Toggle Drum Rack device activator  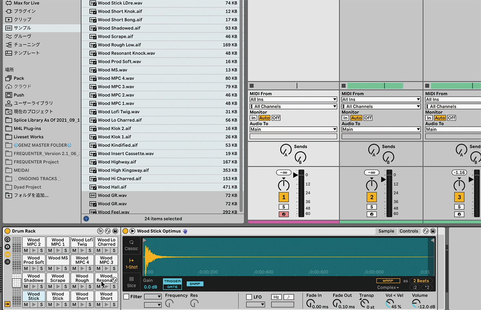(7, 231)
